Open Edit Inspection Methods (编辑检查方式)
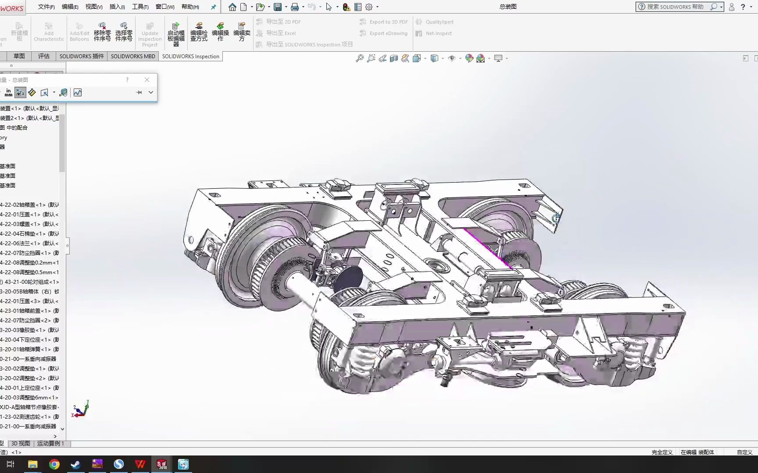The image size is (758, 473). pos(199,32)
